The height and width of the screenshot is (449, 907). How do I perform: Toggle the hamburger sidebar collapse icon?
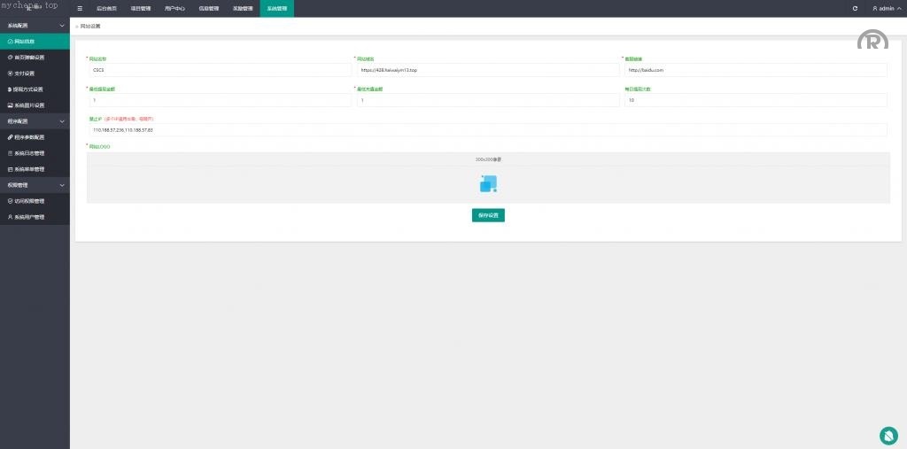pos(80,8)
